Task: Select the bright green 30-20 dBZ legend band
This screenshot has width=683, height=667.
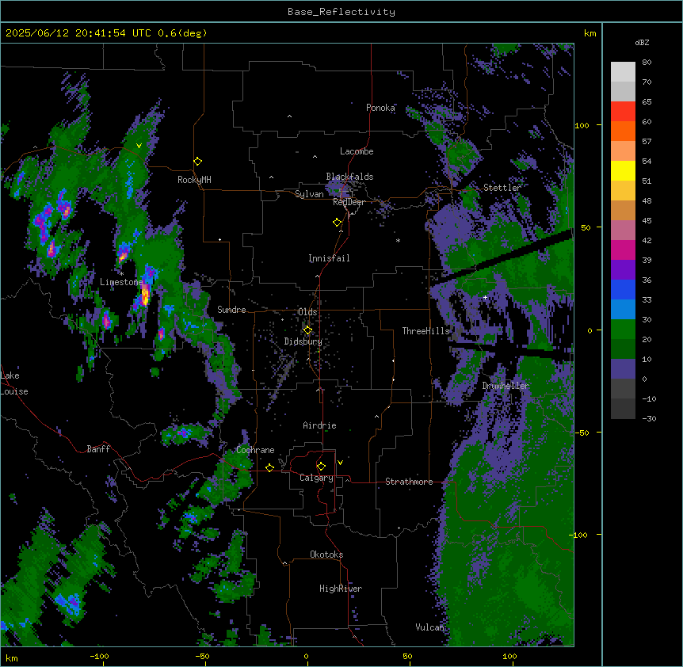Action: coord(623,330)
